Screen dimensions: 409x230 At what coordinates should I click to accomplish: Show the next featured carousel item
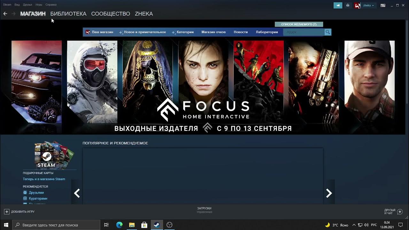coord(329,193)
